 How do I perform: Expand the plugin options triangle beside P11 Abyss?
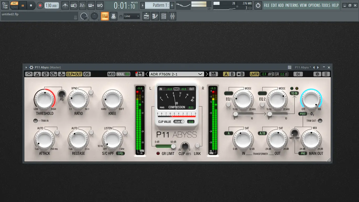click(x=26, y=67)
